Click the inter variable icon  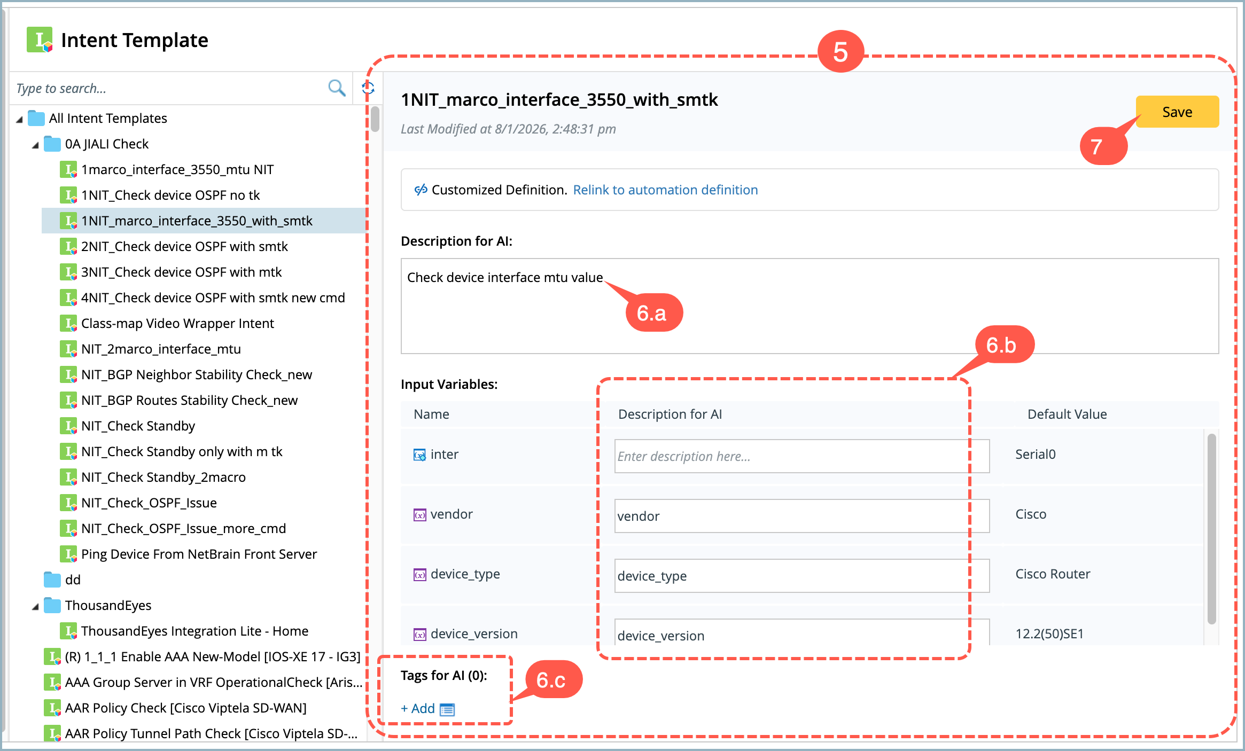click(419, 455)
